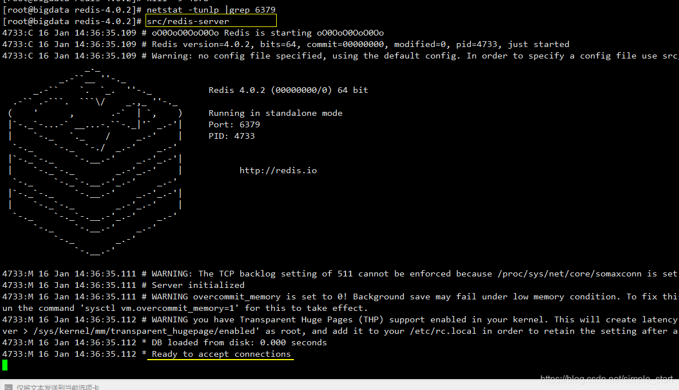The width and height of the screenshot is (679, 390).
Task: Click the terminal prompt icon in the bottom bar
Action: [8, 387]
